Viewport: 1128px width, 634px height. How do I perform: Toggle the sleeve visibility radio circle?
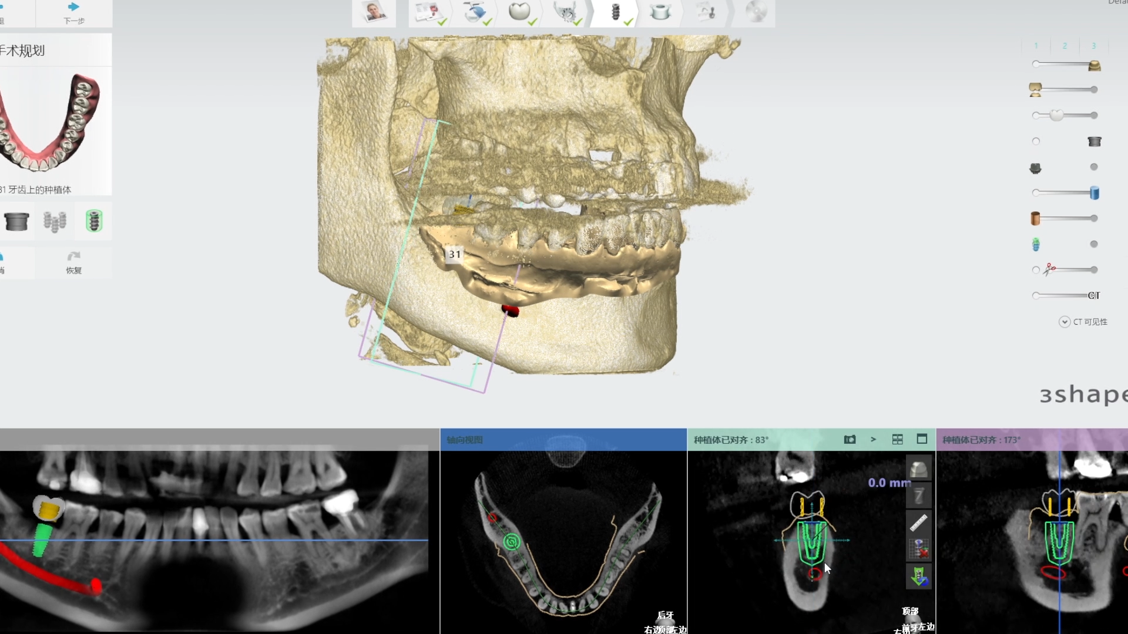[x=1036, y=141]
